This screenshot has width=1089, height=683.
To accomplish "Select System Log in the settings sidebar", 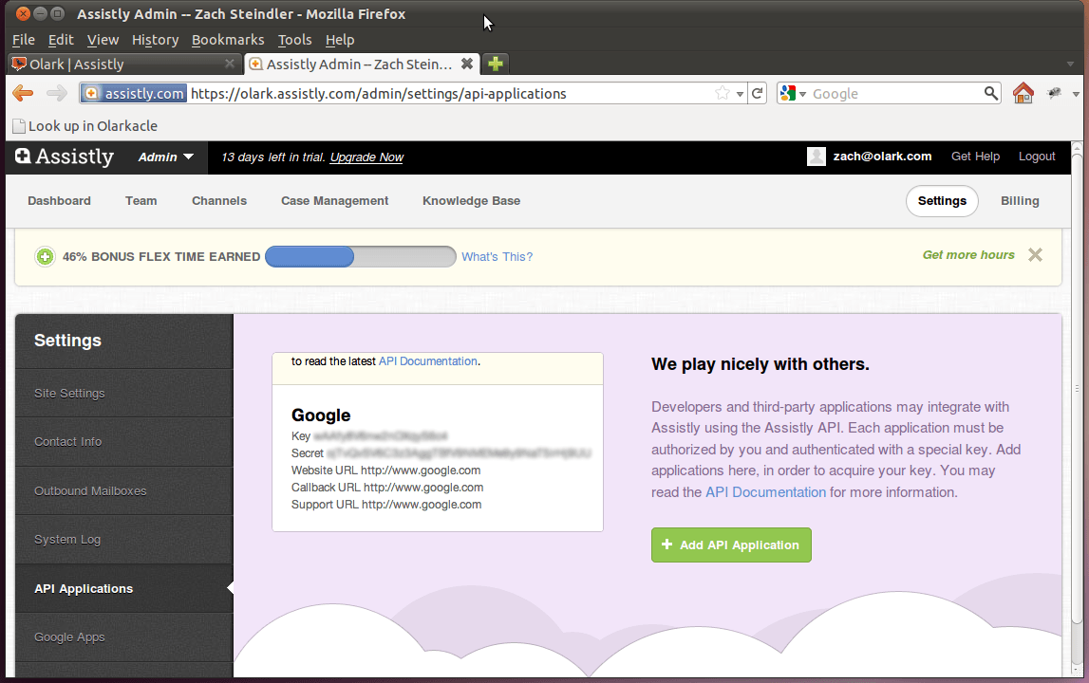I will (67, 539).
